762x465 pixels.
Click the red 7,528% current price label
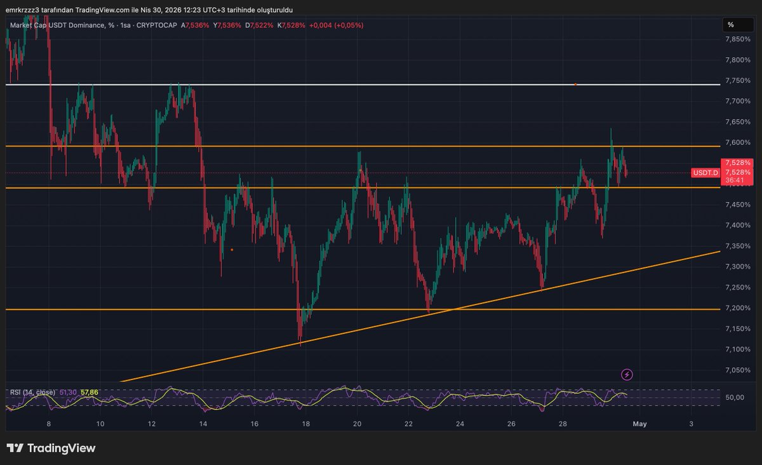click(x=737, y=172)
